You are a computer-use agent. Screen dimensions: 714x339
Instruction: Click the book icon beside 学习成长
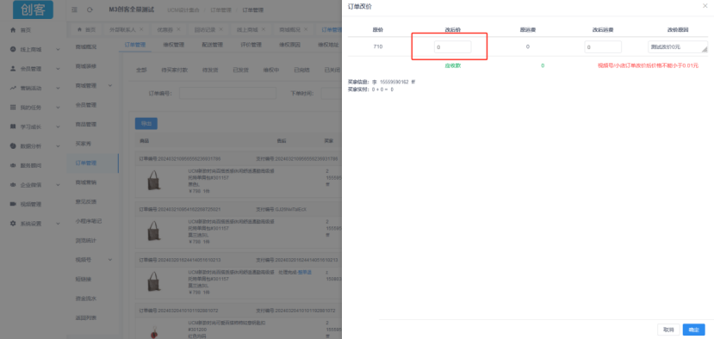13,127
